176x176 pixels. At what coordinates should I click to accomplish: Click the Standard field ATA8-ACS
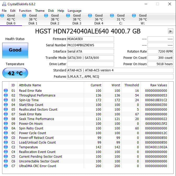[x=120, y=70]
